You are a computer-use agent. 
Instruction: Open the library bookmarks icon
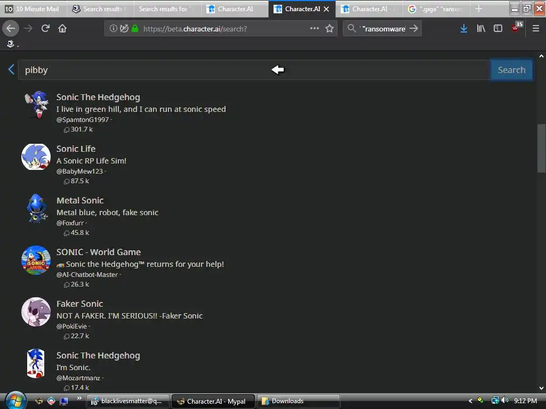pos(481,28)
